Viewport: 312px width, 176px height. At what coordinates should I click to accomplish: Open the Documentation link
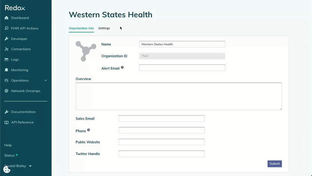(x=23, y=112)
